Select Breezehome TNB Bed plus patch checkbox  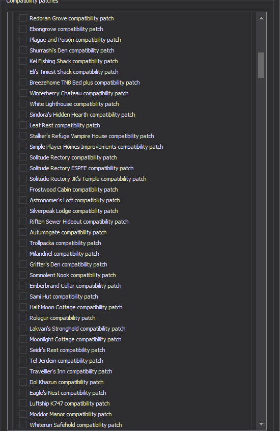click(x=23, y=83)
